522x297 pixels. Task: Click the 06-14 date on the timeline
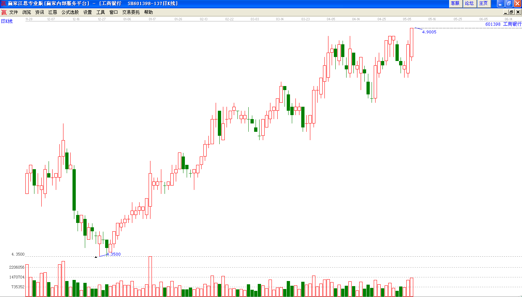pos(509,19)
